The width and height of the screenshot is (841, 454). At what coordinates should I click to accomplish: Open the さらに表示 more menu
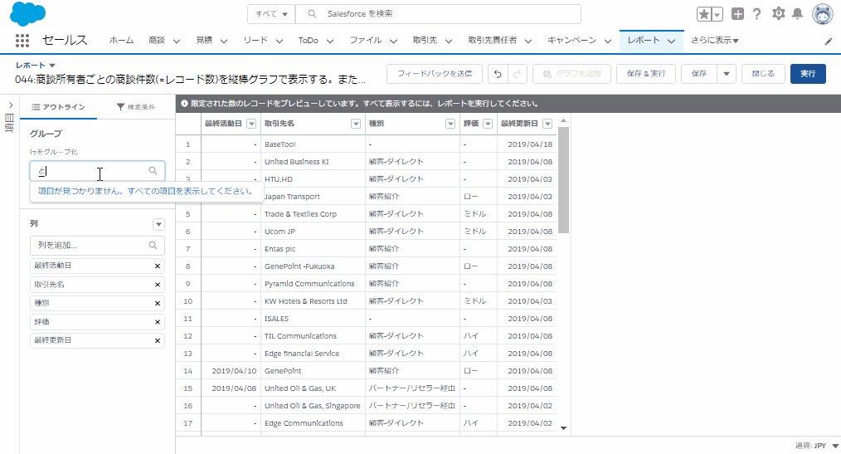tap(714, 41)
